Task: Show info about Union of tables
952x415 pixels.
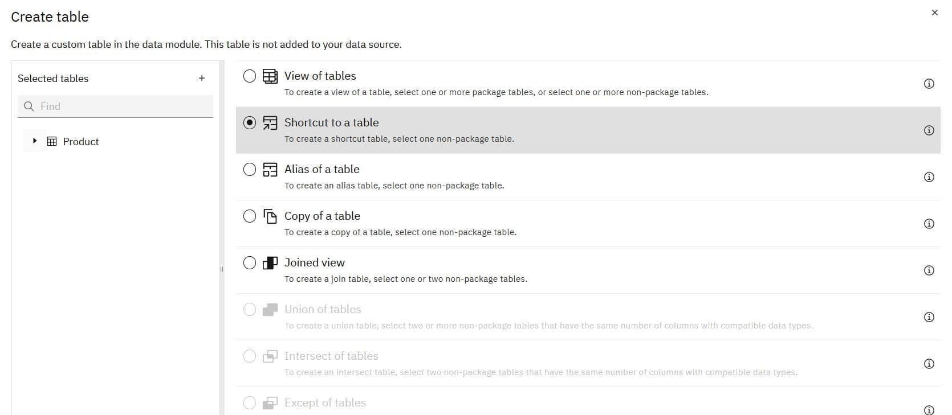Action: point(929,317)
